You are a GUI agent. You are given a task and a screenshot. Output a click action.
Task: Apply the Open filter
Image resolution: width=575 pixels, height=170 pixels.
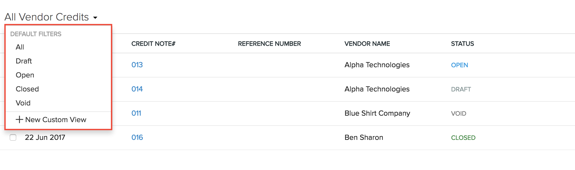[25, 75]
